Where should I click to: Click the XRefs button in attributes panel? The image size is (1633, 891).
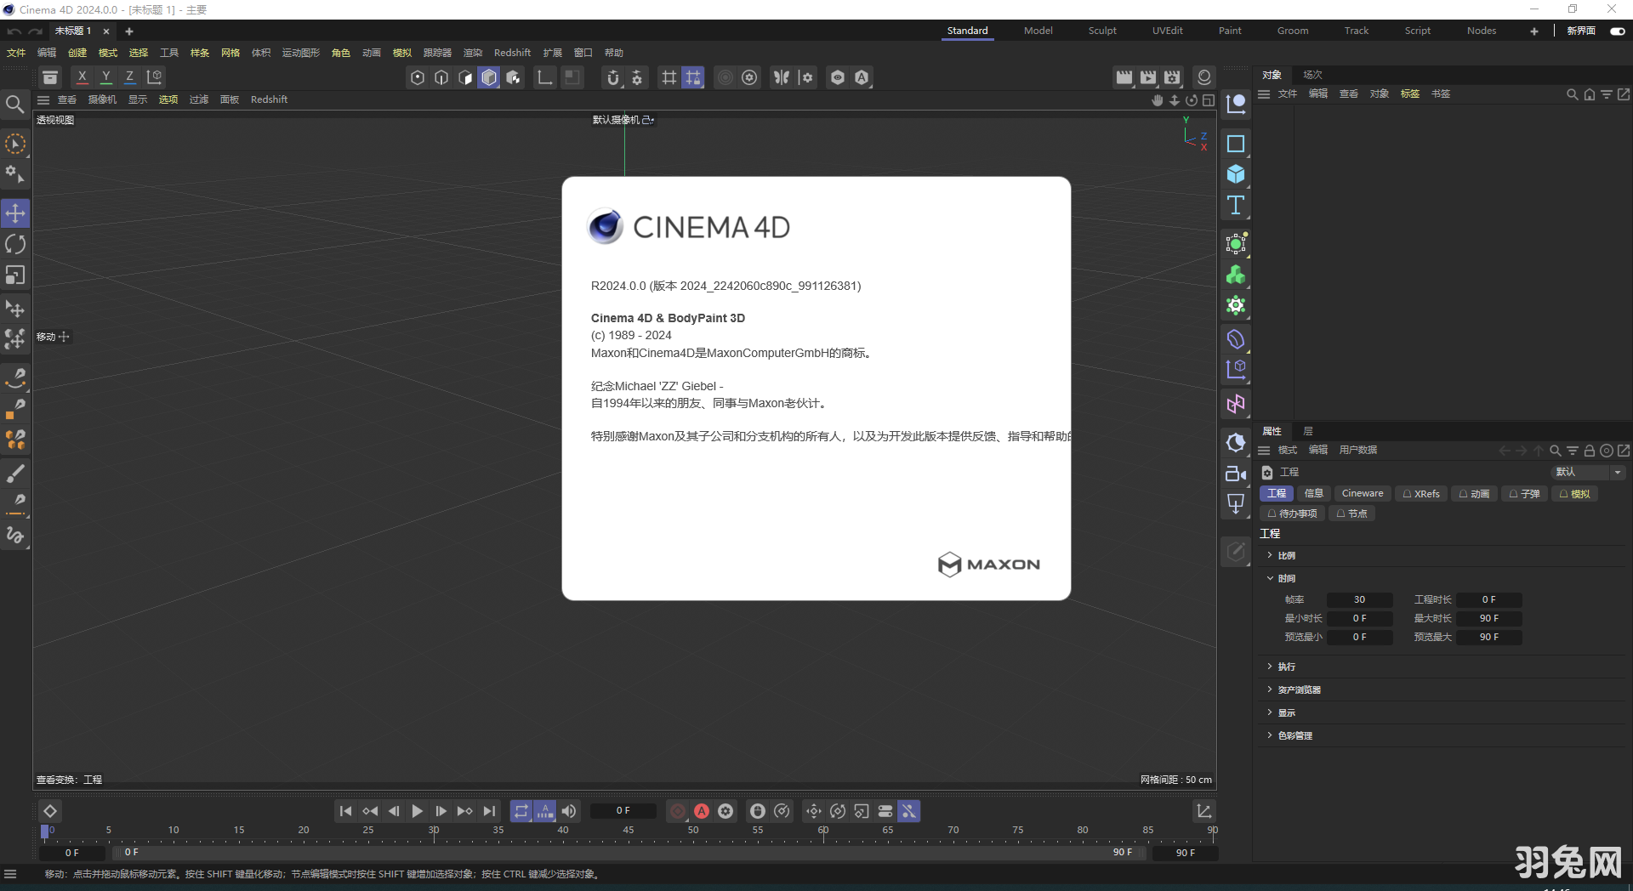pyautogui.click(x=1420, y=493)
